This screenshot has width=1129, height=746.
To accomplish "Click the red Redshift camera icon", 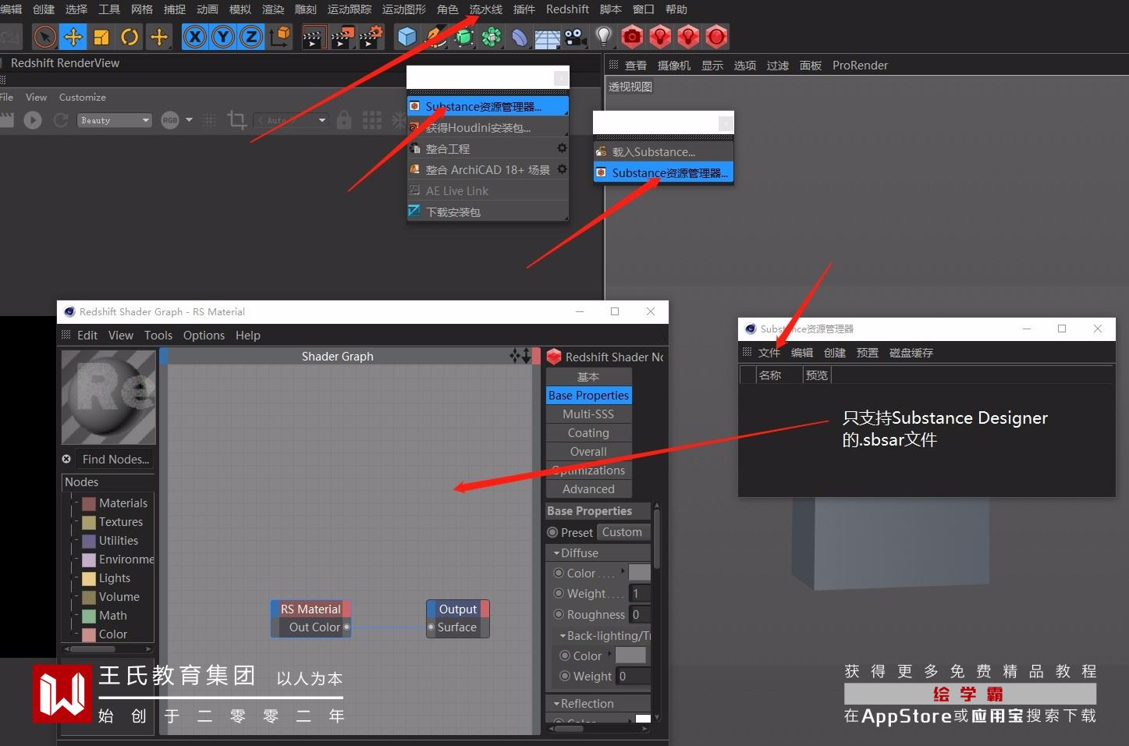I will pos(633,37).
